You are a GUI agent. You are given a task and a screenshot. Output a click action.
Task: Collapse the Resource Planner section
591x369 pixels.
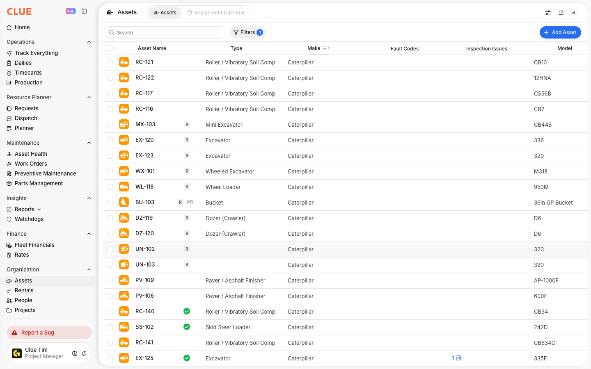pyautogui.click(x=89, y=97)
